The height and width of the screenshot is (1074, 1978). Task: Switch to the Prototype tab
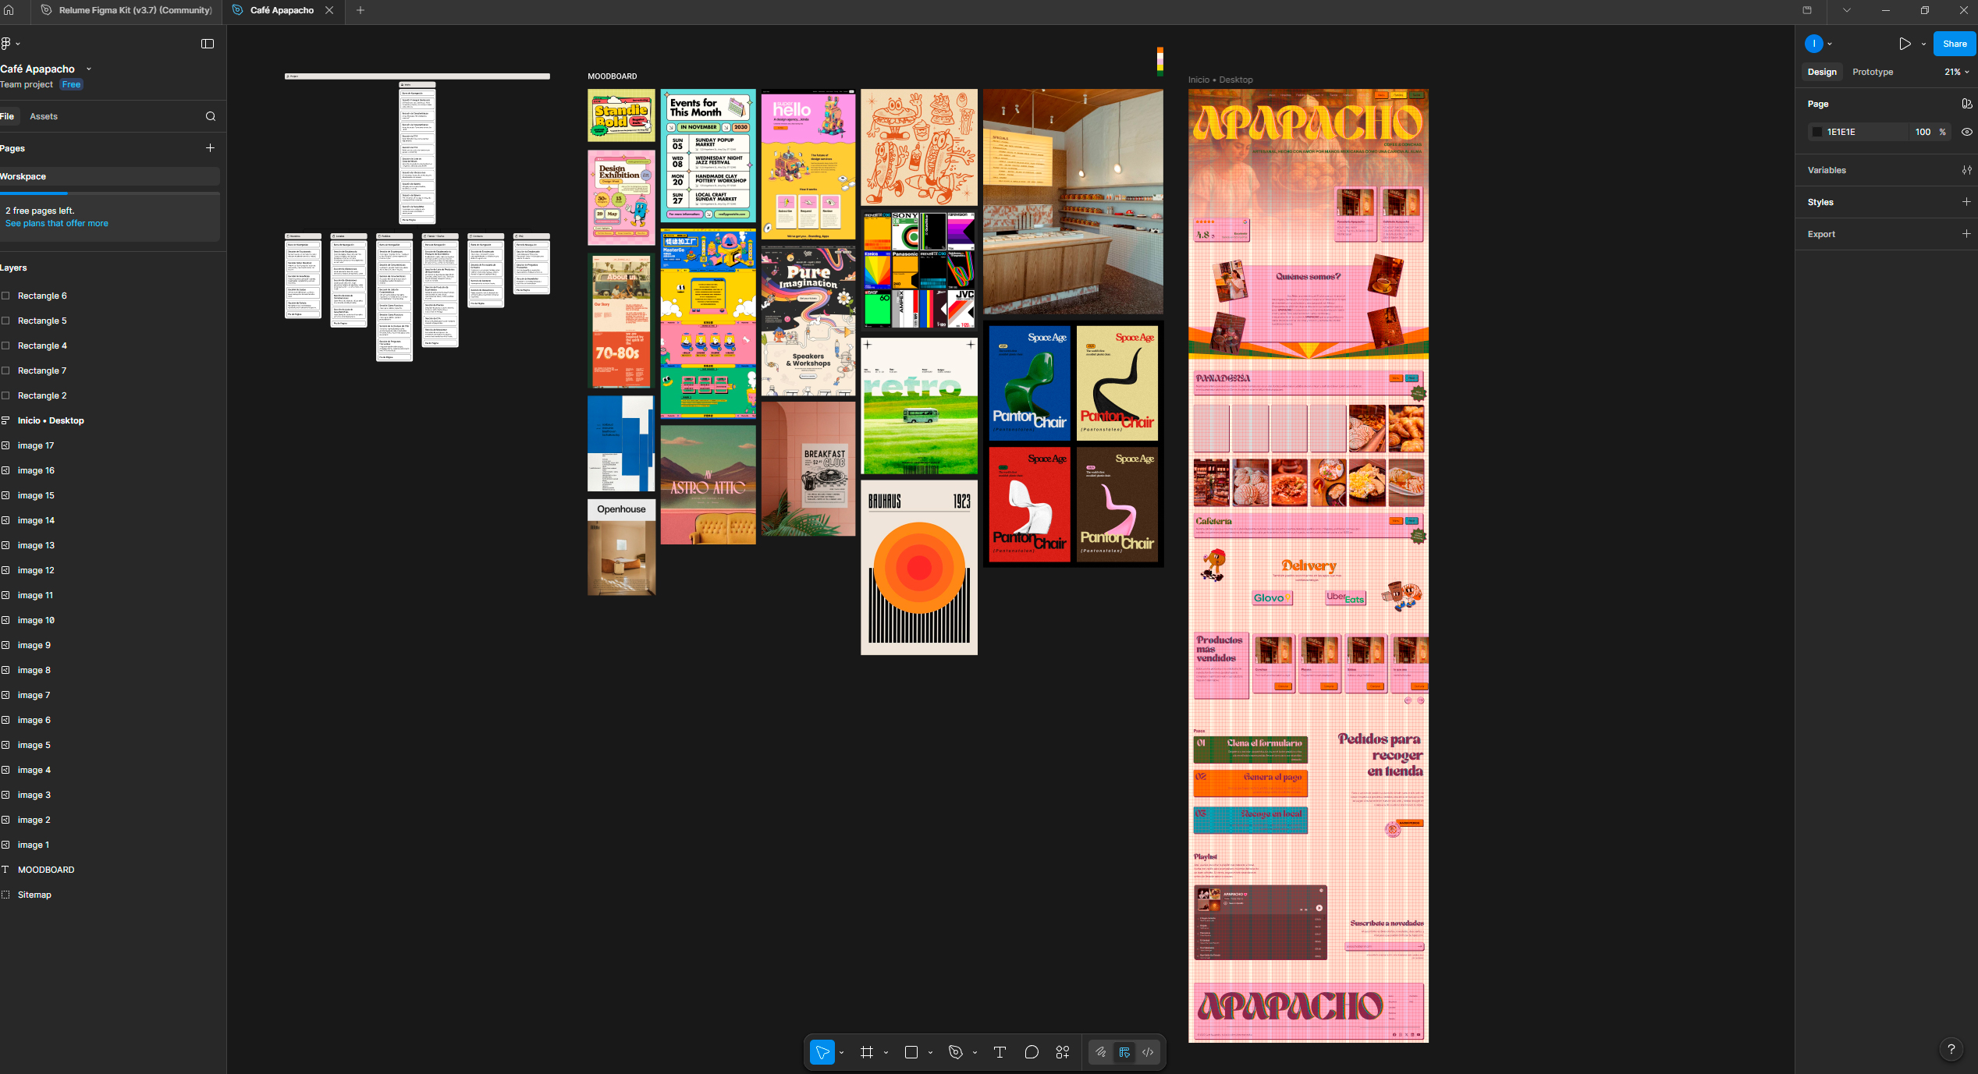pos(1872,71)
